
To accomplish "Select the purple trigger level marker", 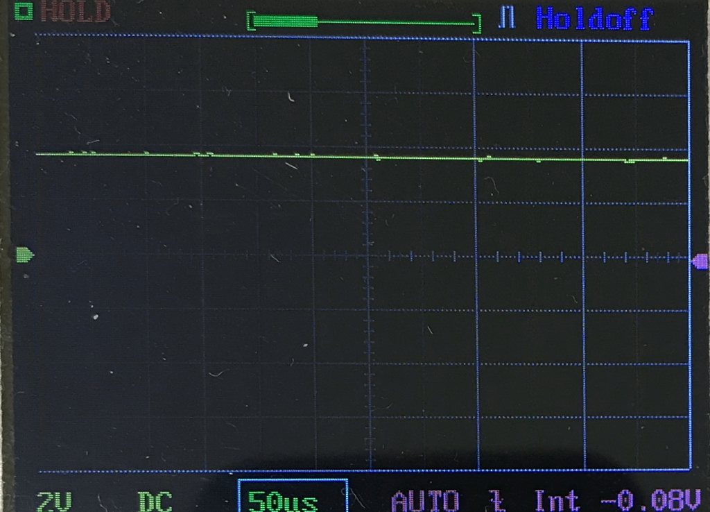I will (700, 261).
